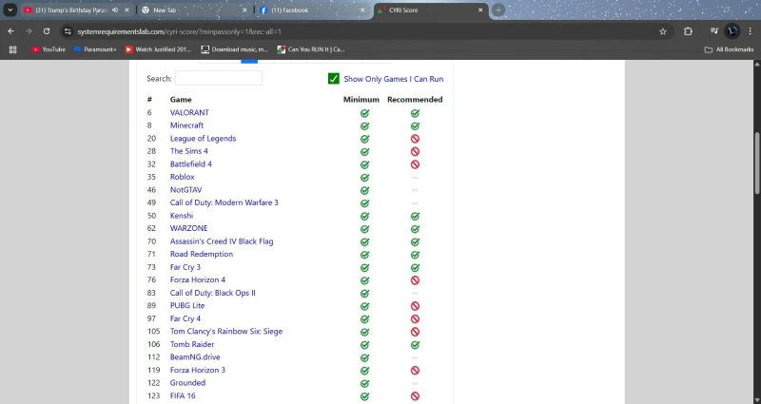Click The Sims 4 recommended fail icon

[x=415, y=152]
